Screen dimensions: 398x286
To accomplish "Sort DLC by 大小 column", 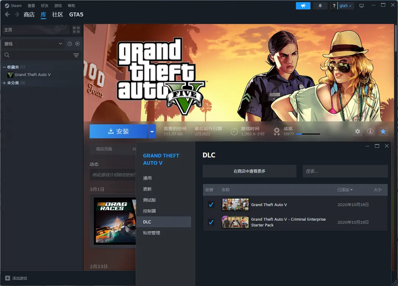I will (x=377, y=190).
